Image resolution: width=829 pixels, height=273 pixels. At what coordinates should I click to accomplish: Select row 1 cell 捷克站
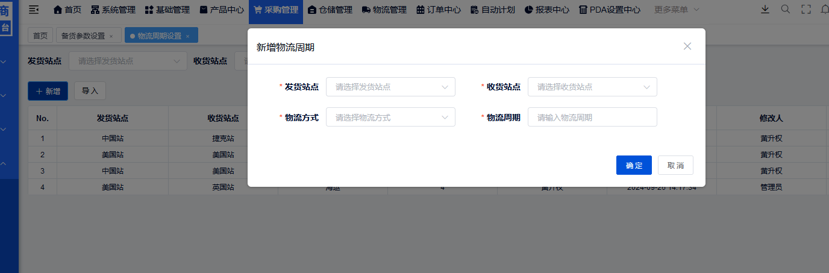click(x=223, y=138)
